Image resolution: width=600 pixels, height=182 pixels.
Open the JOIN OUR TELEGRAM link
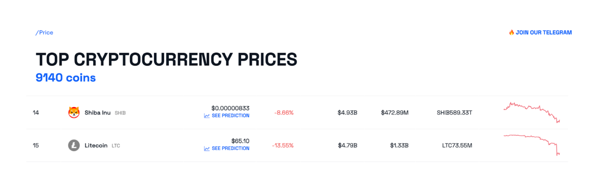[x=543, y=33]
